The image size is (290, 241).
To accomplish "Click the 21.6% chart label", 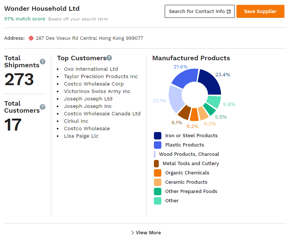I will pos(181,67).
